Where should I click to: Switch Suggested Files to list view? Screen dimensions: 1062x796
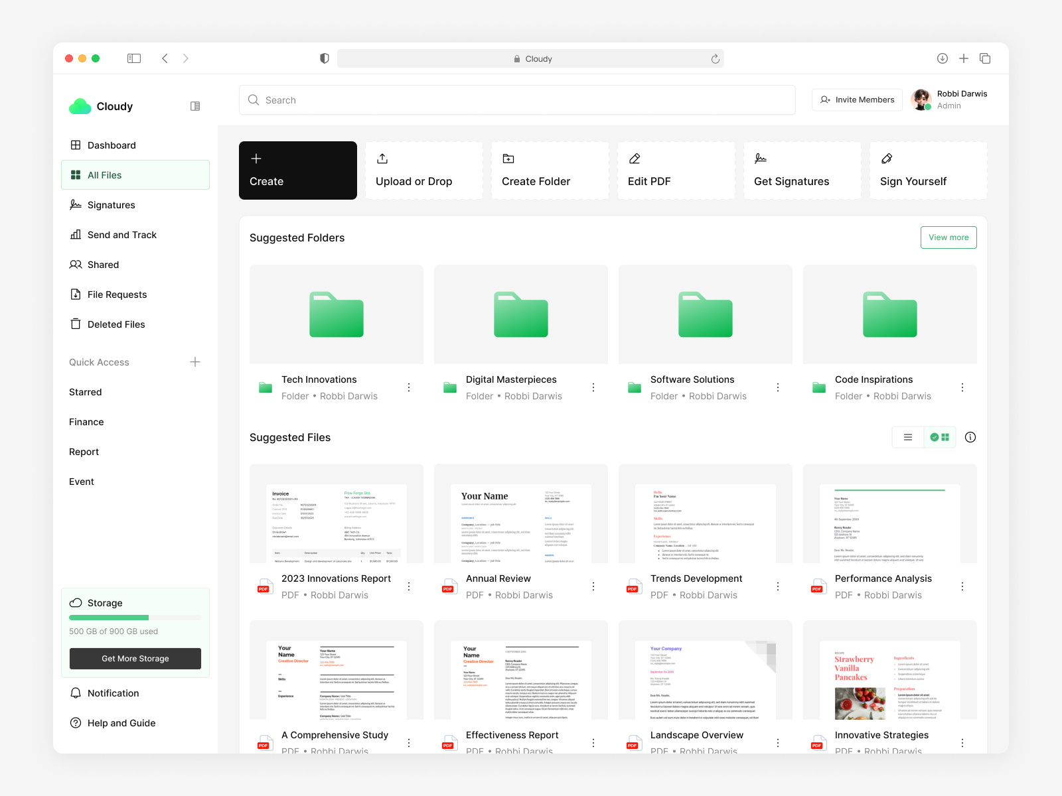coord(907,436)
